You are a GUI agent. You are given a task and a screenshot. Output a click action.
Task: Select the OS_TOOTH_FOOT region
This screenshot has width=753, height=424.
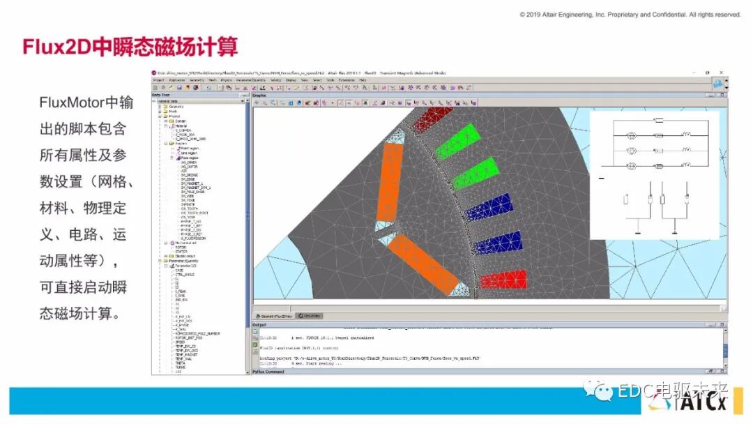point(195,213)
